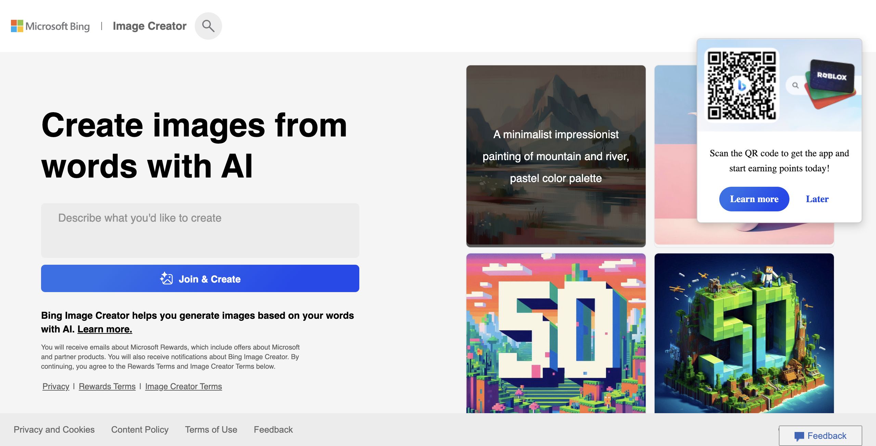Open the Learn more link about Image Creator
The width and height of the screenshot is (876, 446).
tap(104, 329)
